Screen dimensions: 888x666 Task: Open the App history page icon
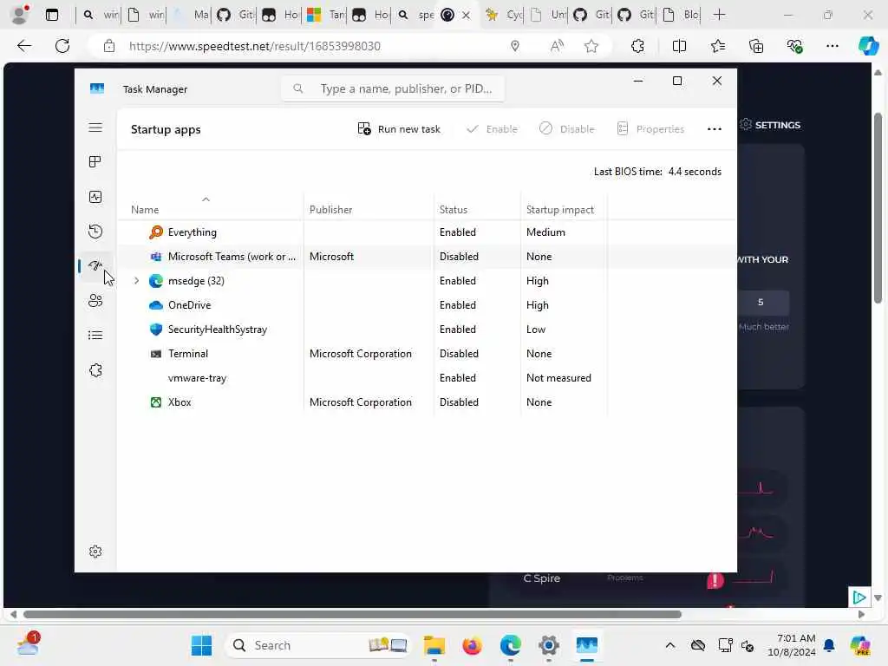click(95, 231)
